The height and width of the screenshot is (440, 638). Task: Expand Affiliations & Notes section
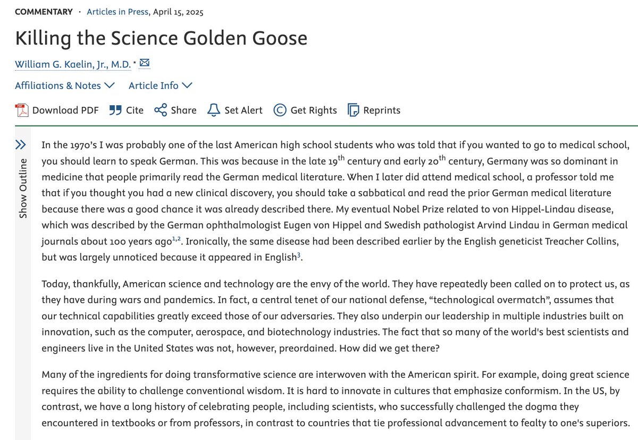pos(65,86)
